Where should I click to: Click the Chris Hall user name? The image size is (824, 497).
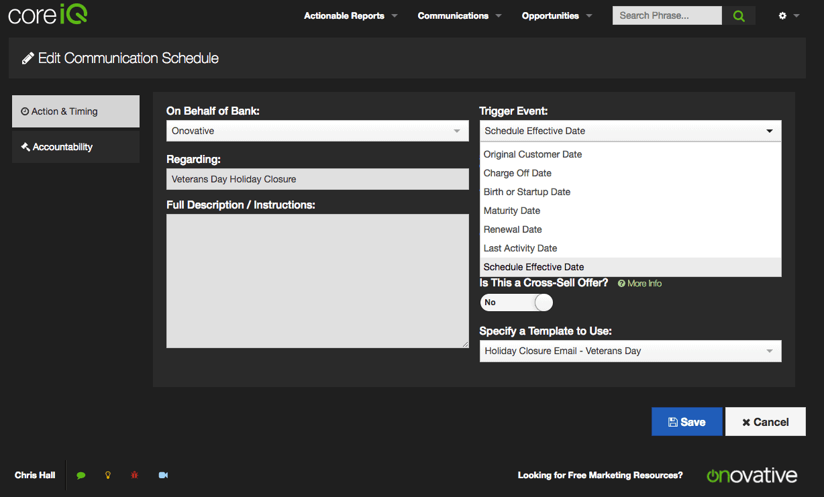[x=35, y=476]
